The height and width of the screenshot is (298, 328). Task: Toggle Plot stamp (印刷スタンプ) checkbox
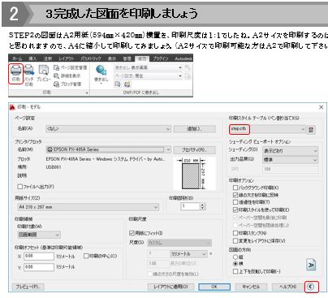(235, 233)
